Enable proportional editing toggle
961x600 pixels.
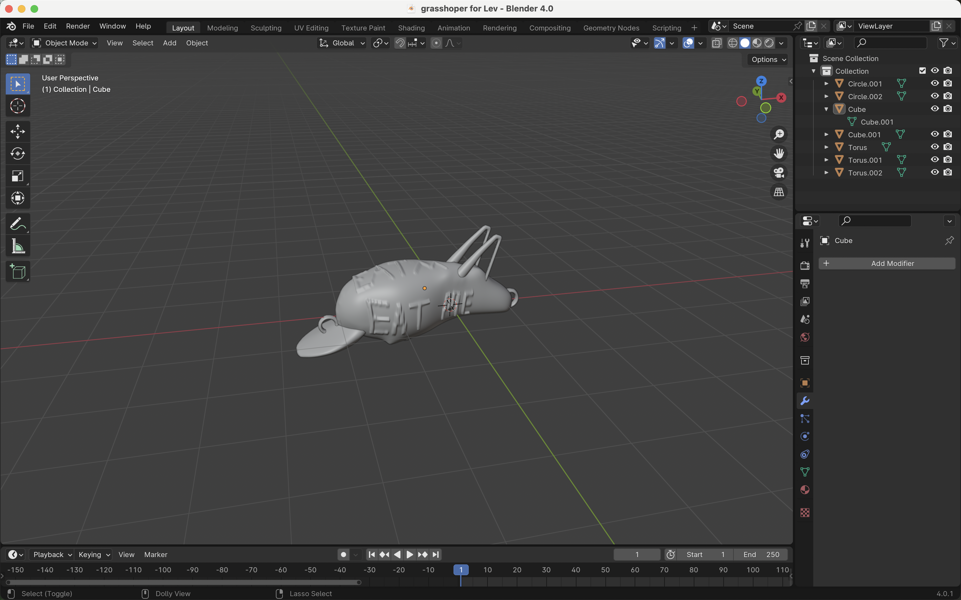click(x=436, y=43)
